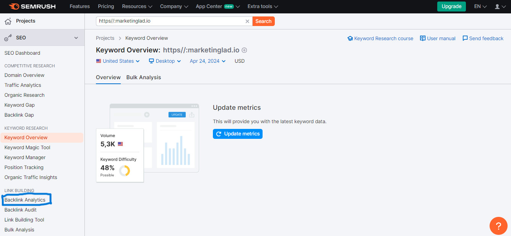
Task: Open the Desktop device dropdown
Action: 165,61
